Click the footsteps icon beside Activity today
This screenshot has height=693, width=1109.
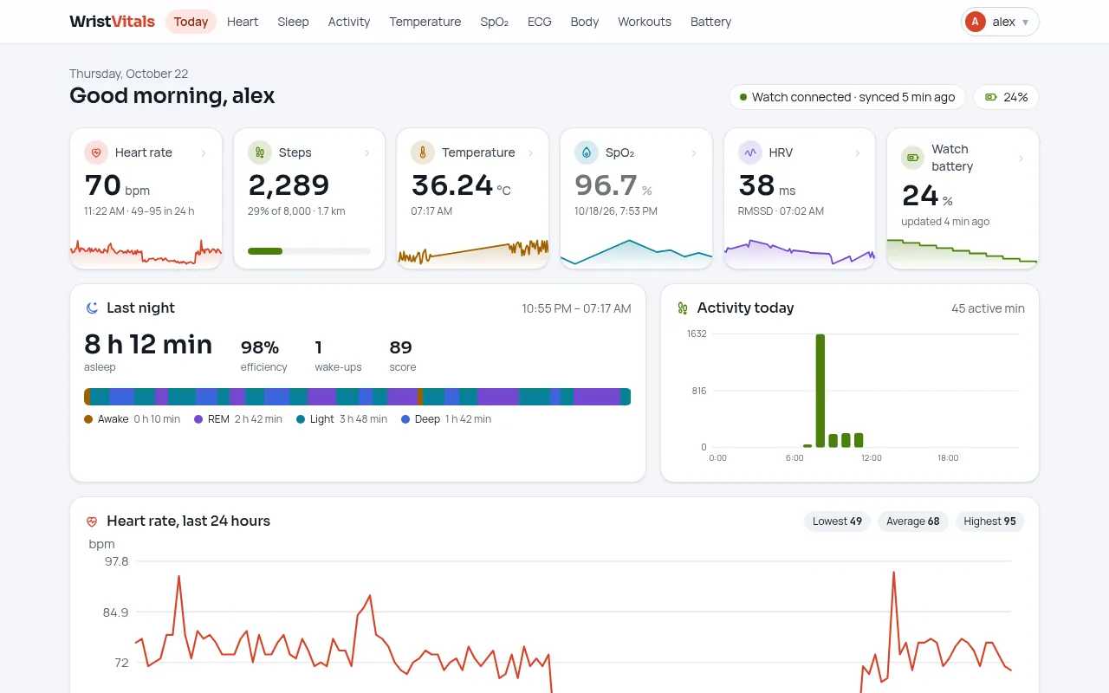(x=683, y=308)
